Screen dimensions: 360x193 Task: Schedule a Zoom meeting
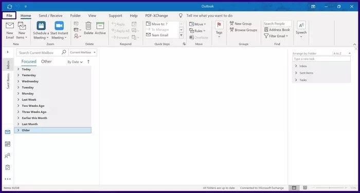click(x=41, y=30)
